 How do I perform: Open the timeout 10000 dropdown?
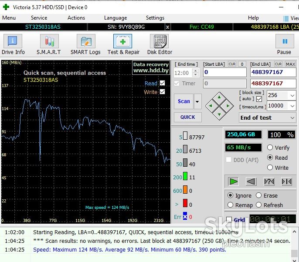(292, 106)
